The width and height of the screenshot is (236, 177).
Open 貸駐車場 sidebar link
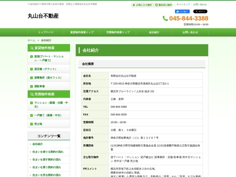[x=49, y=86]
